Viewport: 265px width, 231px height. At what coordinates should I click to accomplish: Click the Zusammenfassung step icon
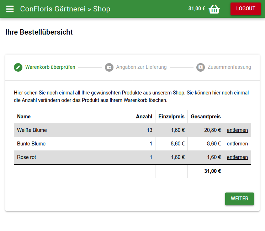tap(201, 67)
